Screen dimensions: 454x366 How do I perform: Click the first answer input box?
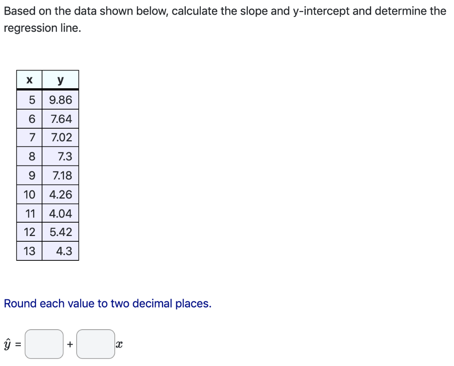[x=44, y=344]
